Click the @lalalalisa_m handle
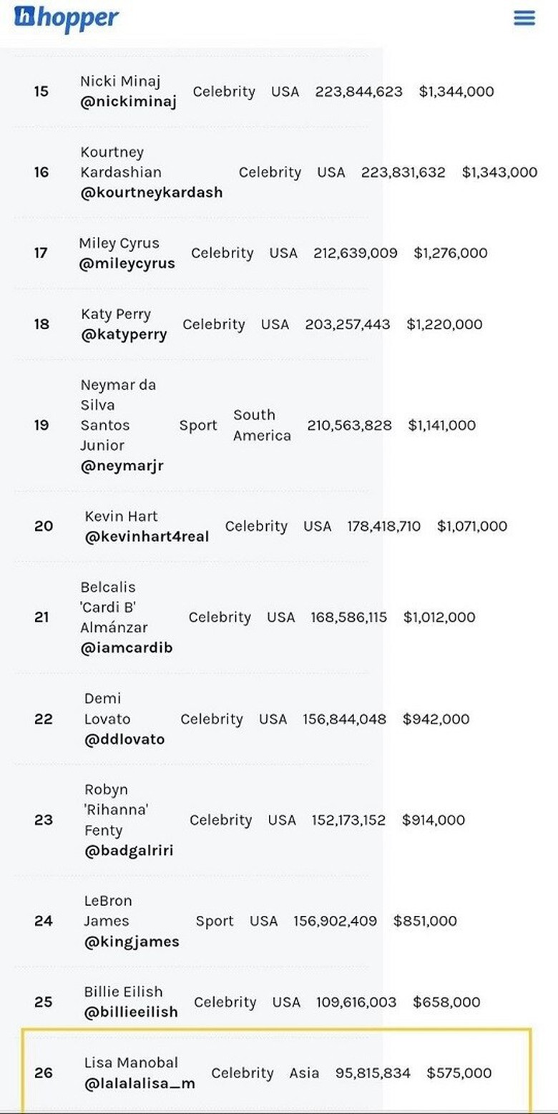558x1114 pixels. 139,1084
